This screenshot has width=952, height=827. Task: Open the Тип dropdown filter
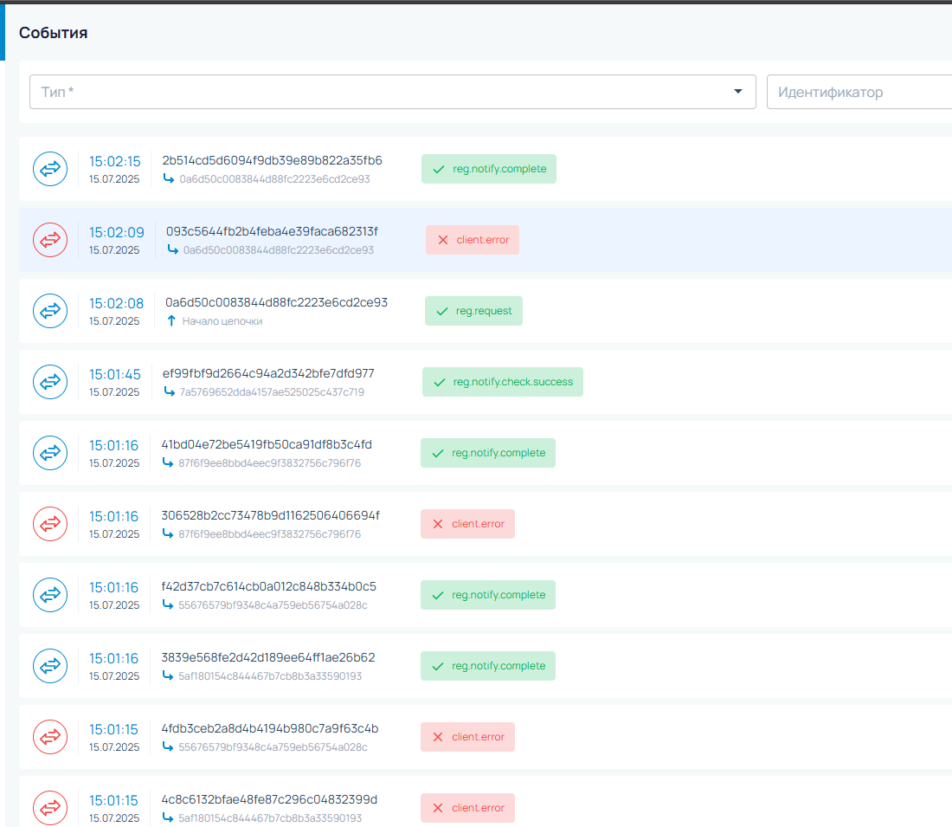[393, 92]
